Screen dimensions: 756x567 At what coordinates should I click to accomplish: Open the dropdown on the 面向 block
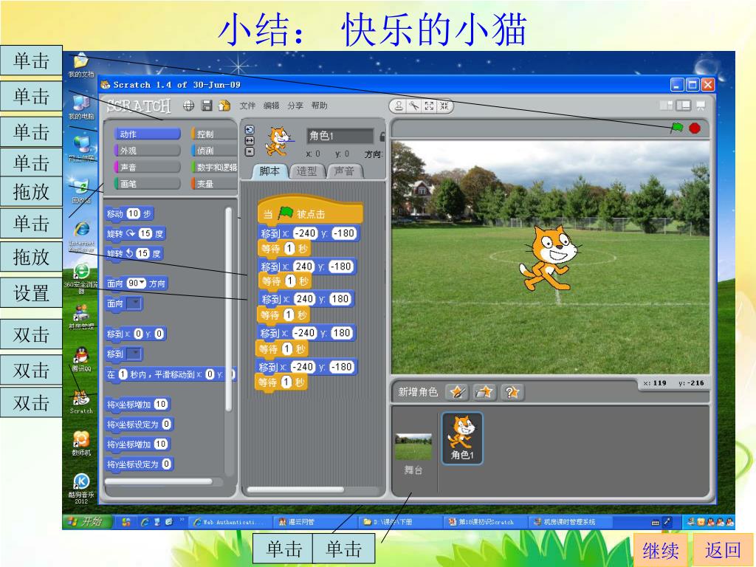pos(134,303)
